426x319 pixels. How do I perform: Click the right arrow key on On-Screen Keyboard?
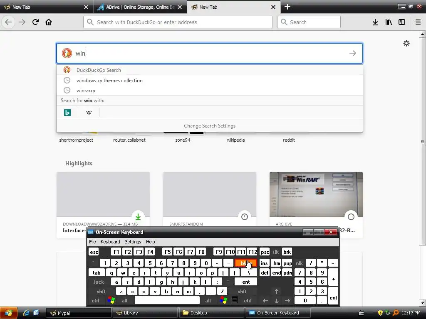(287, 301)
